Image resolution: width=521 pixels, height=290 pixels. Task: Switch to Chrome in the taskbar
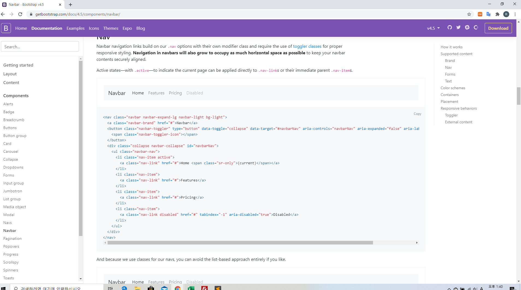[x=177, y=288]
